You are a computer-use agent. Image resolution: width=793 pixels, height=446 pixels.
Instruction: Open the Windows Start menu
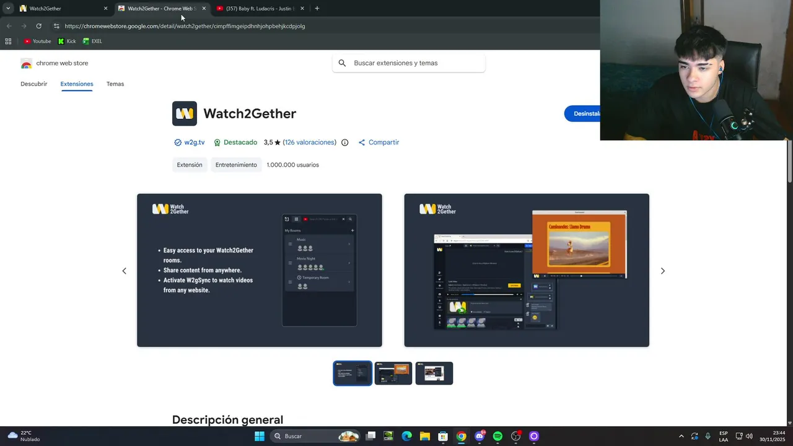[x=260, y=436]
